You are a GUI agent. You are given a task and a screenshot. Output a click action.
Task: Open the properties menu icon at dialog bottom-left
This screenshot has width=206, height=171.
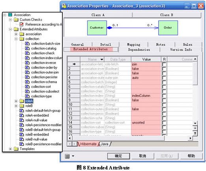[x=67, y=156]
